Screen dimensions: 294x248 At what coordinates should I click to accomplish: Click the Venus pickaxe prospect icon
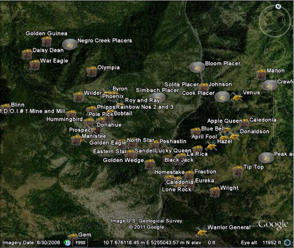pos(237,96)
